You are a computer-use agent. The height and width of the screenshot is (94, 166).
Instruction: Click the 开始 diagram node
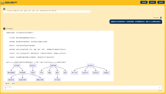point(41,73)
